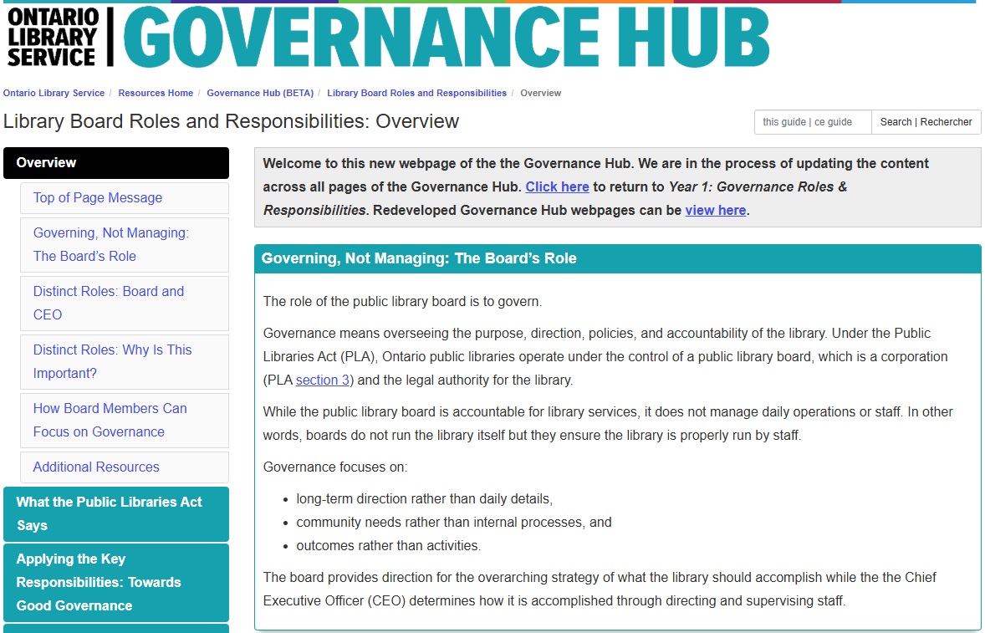Click the Governance Hub banner title
This screenshot has height=633, width=985.
coord(447,37)
